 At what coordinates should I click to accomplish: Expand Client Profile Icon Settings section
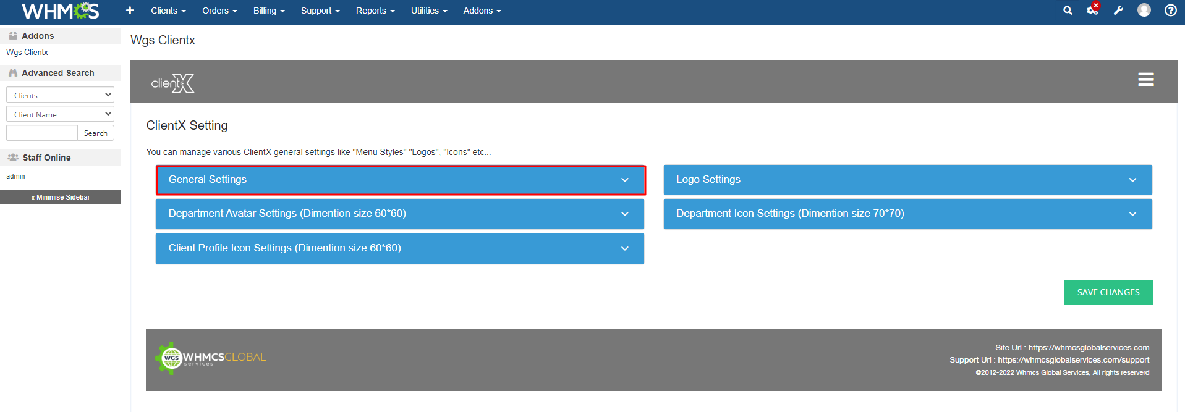pos(399,248)
